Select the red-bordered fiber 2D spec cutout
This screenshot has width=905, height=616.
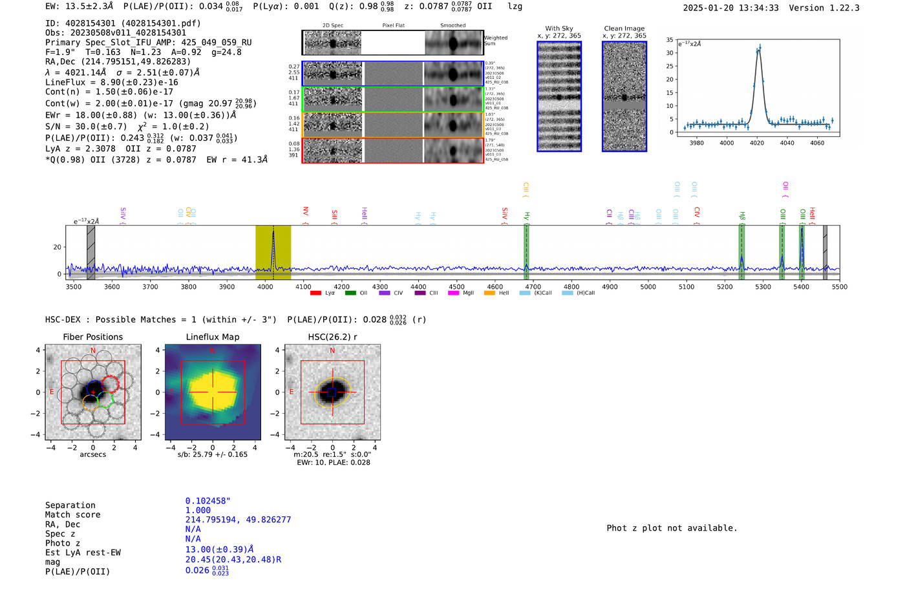coord(392,151)
